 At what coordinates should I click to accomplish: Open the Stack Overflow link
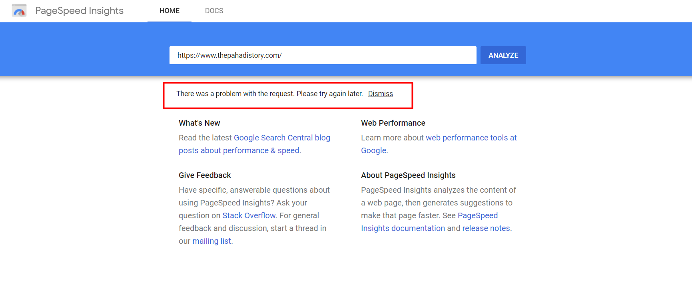249,216
